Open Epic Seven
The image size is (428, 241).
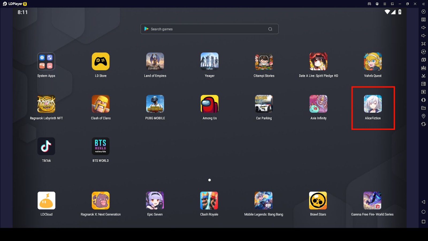[155, 201]
